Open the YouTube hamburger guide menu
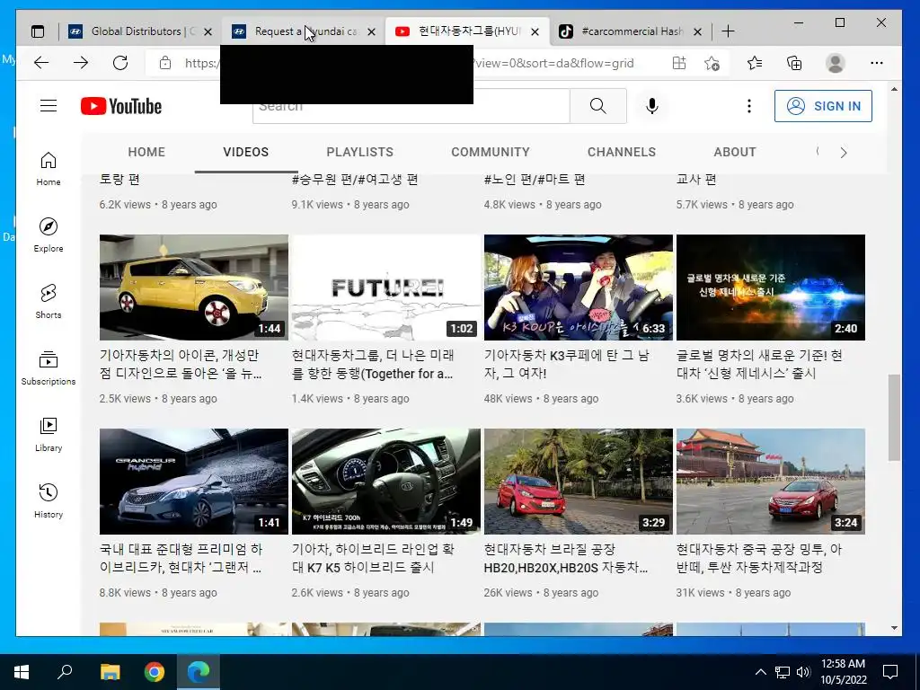The image size is (920, 690). click(49, 106)
